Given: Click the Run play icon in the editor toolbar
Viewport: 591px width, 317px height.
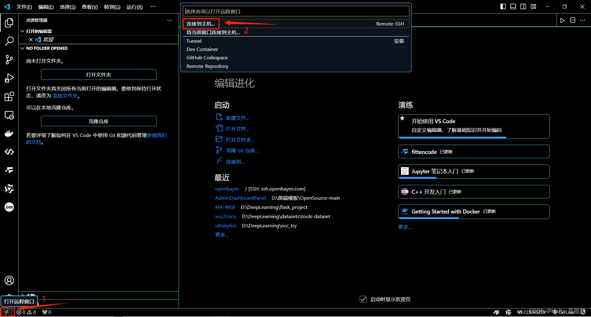Looking at the screenshot, I should tap(562, 20).
